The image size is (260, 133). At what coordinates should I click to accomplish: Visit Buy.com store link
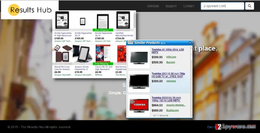pyautogui.click(x=171, y=62)
